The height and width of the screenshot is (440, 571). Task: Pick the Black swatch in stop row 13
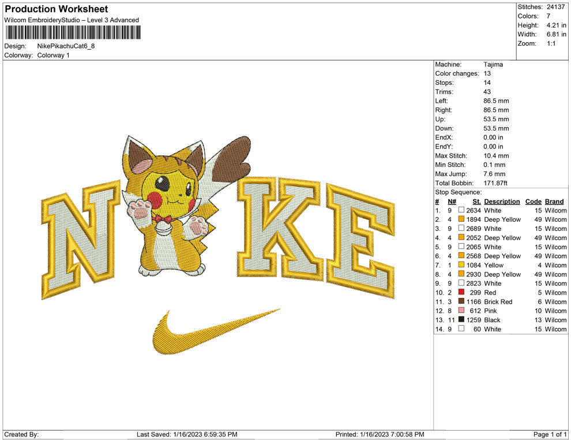point(461,319)
